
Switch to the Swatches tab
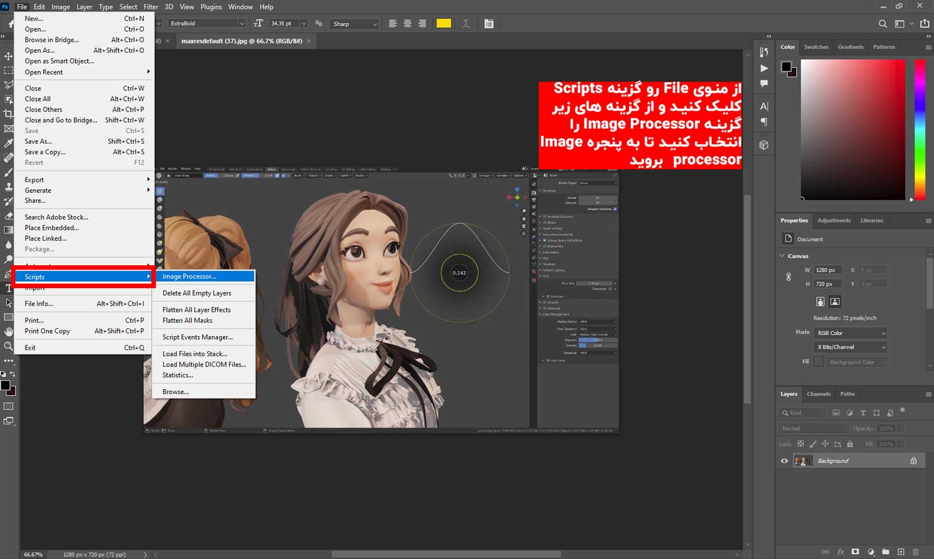coord(816,47)
